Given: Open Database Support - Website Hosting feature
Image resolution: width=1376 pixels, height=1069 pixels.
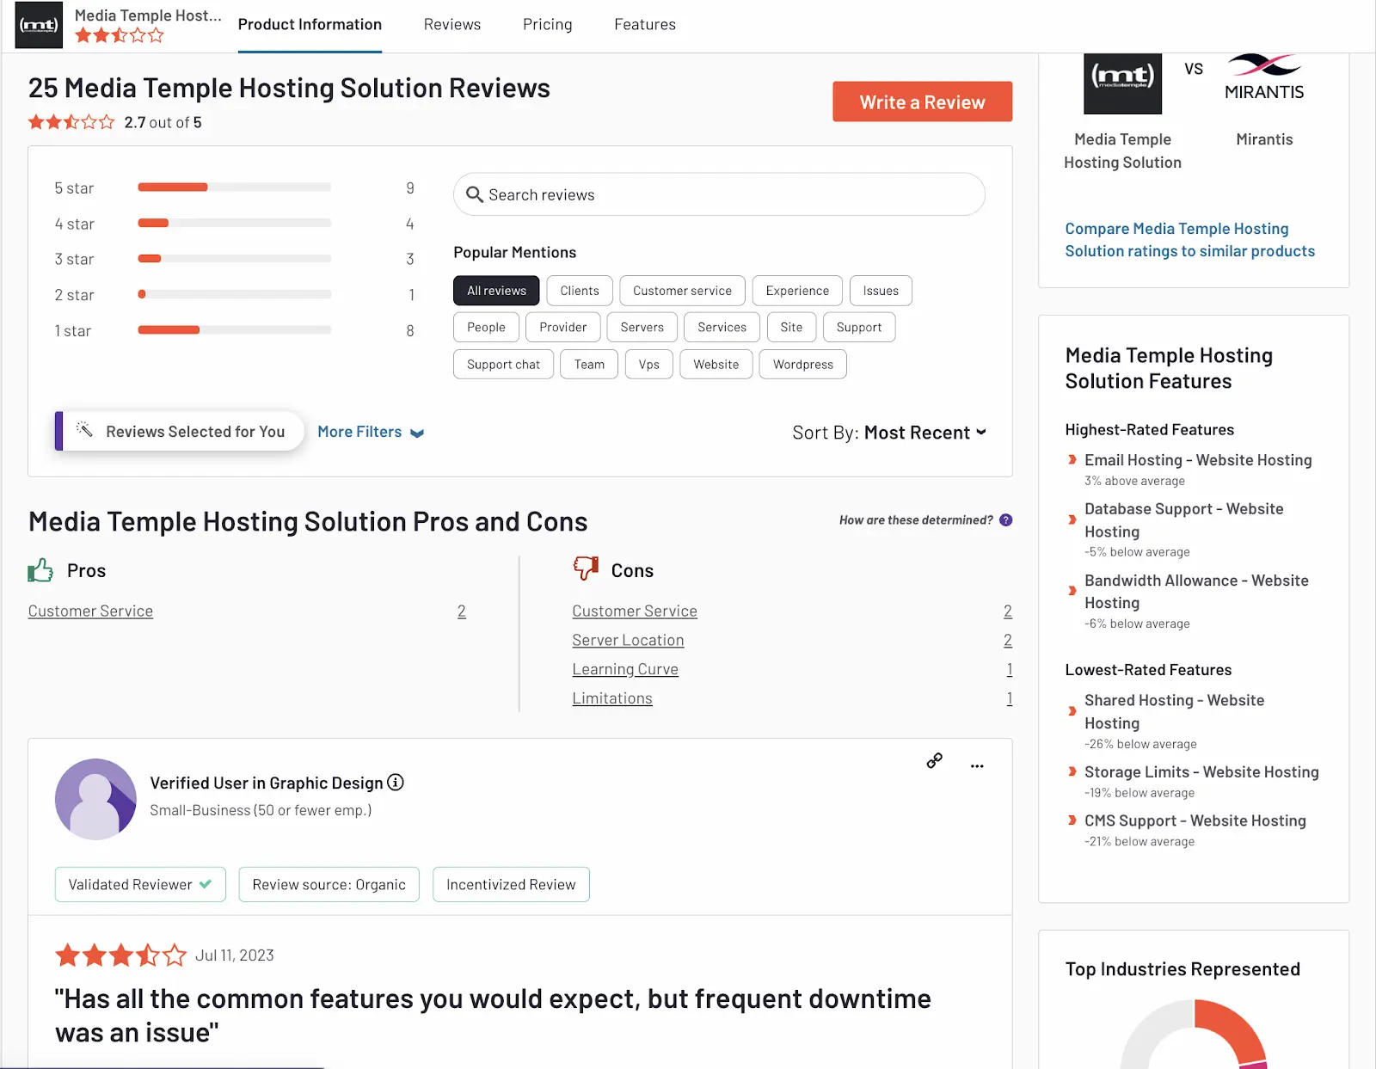Looking at the screenshot, I should [1183, 519].
